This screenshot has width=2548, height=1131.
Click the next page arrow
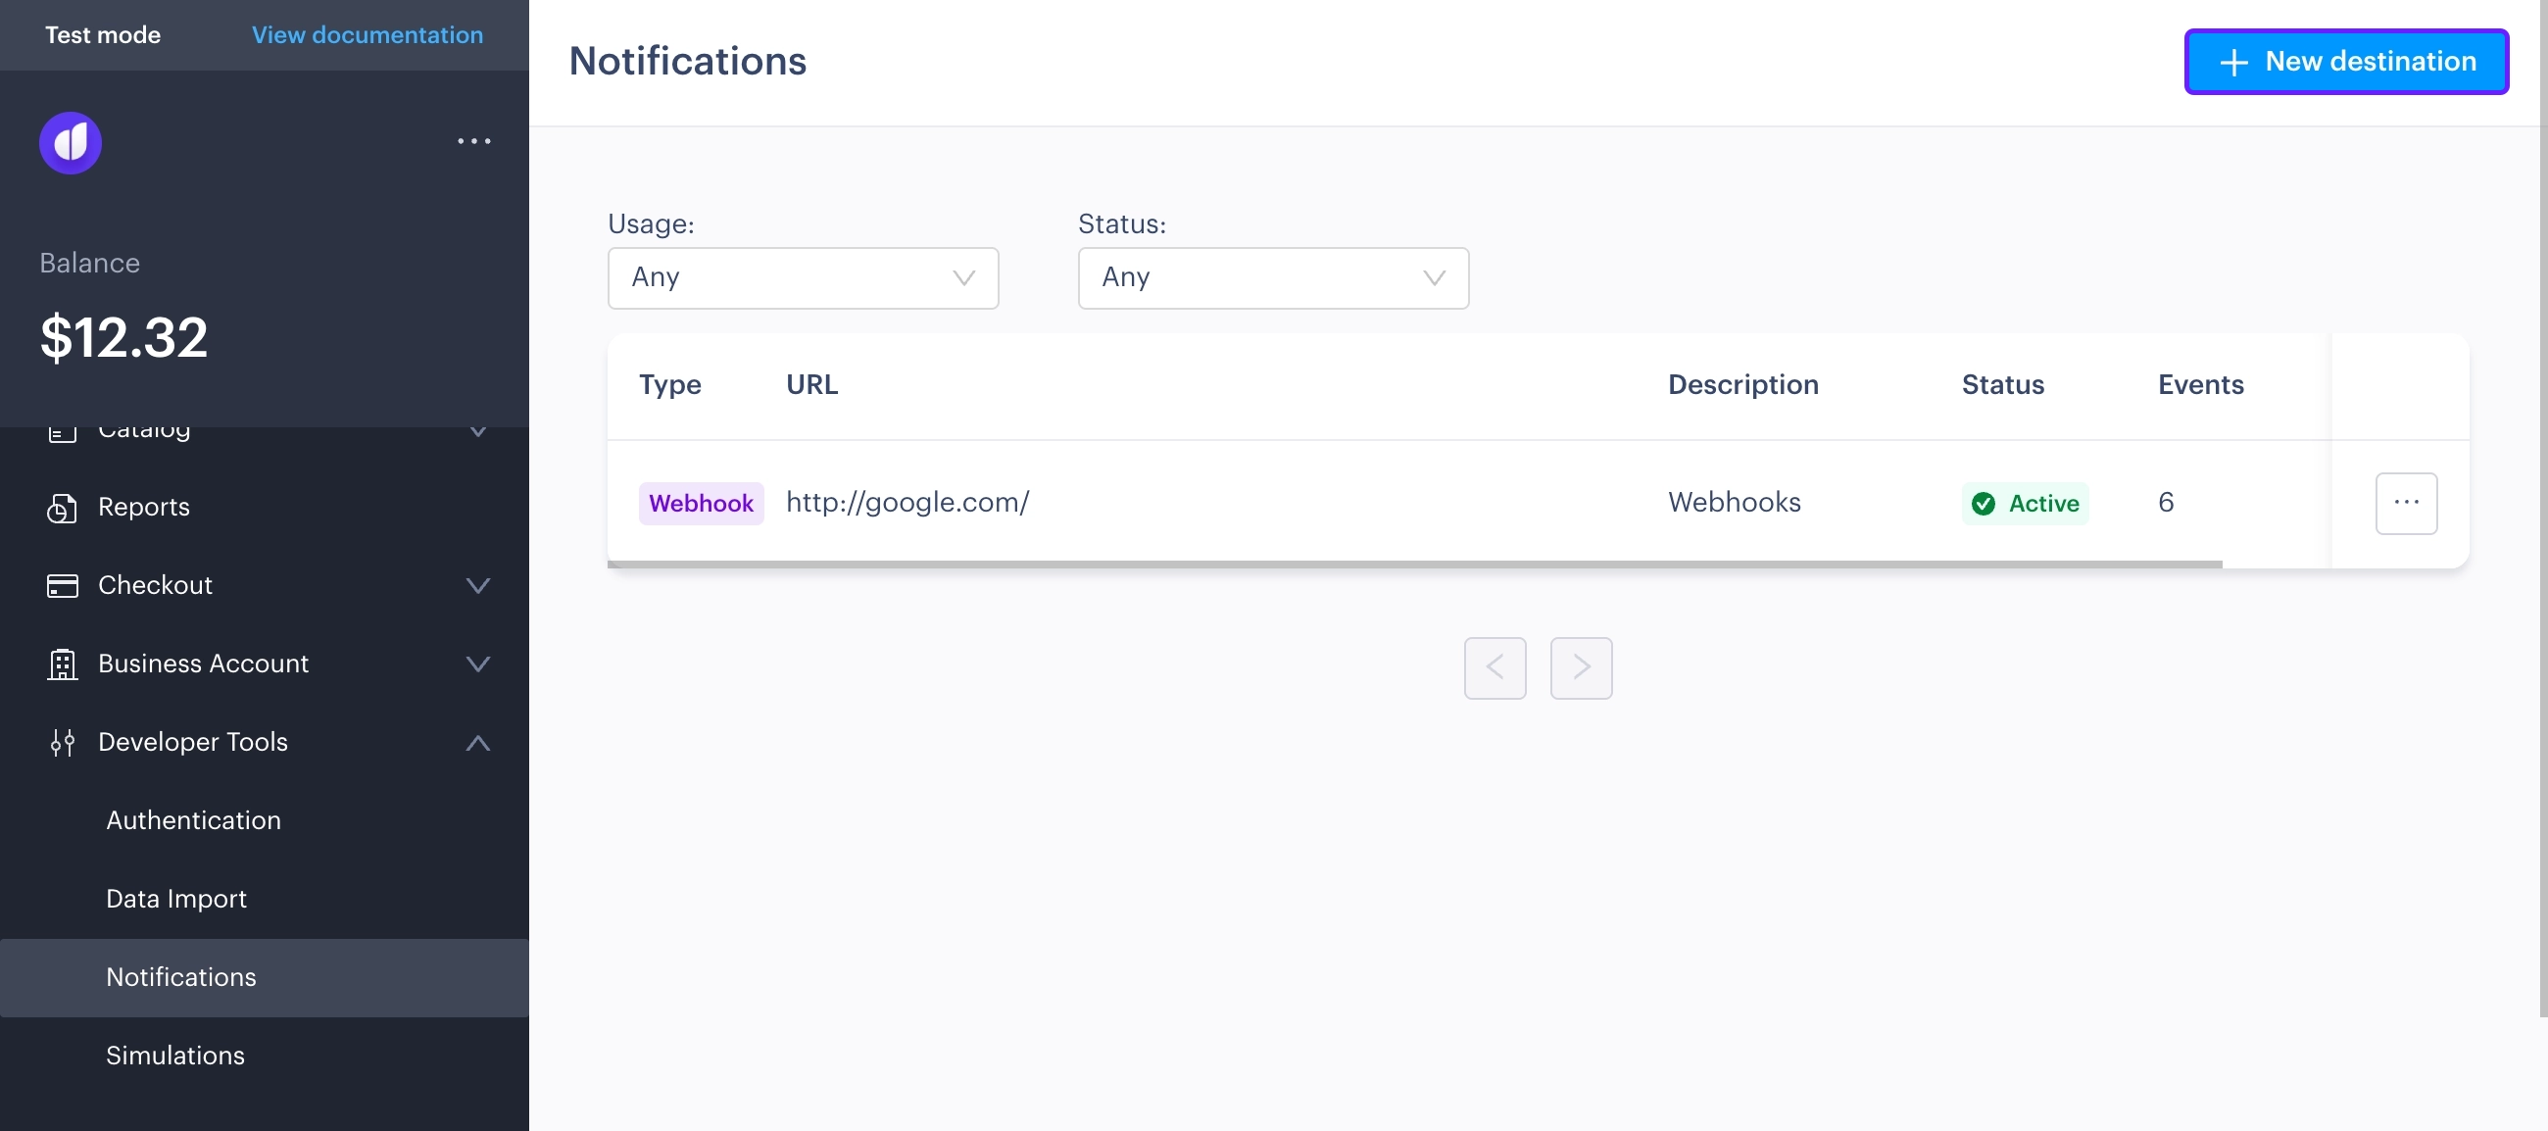[x=1581, y=667]
